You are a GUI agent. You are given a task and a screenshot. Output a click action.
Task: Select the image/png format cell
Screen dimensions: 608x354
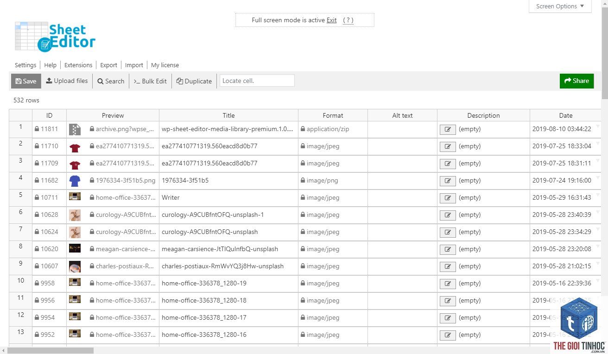click(x=333, y=181)
